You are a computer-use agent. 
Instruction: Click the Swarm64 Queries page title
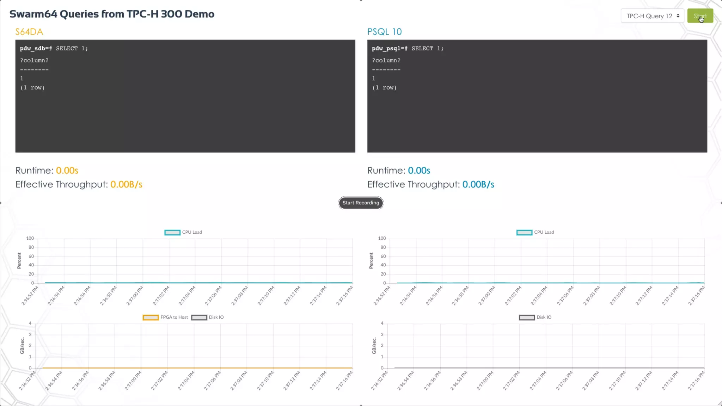coord(112,14)
